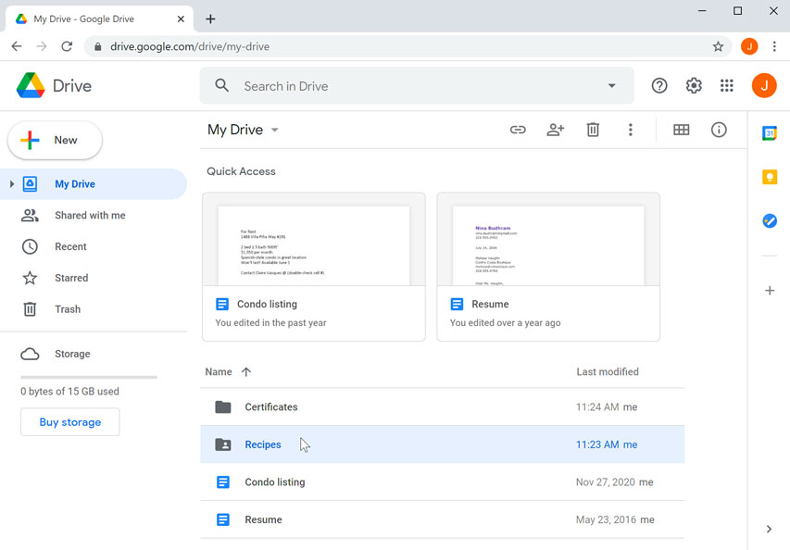Open the Help menu icon
This screenshot has height=550, width=790.
tap(658, 84)
